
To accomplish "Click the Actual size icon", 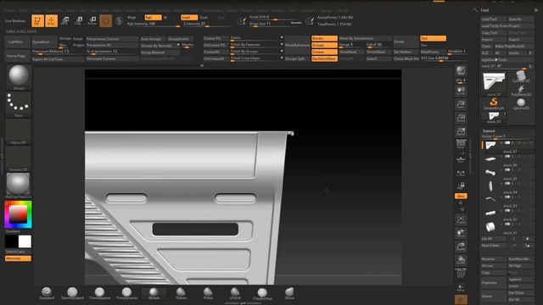I will (x=461, y=118).
